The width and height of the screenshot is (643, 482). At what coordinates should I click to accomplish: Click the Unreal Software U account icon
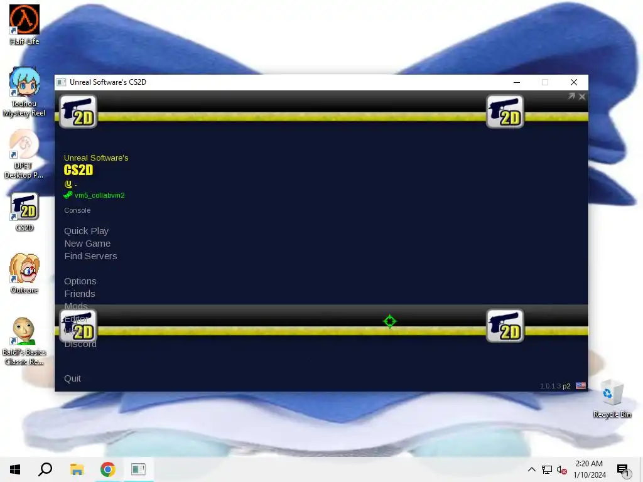pos(68,184)
